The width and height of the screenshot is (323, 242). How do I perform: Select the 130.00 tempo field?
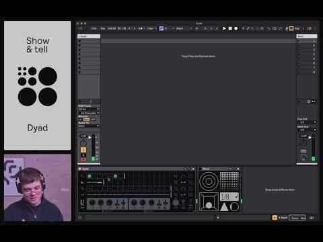tap(112, 28)
